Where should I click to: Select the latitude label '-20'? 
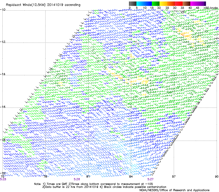[3, 173]
